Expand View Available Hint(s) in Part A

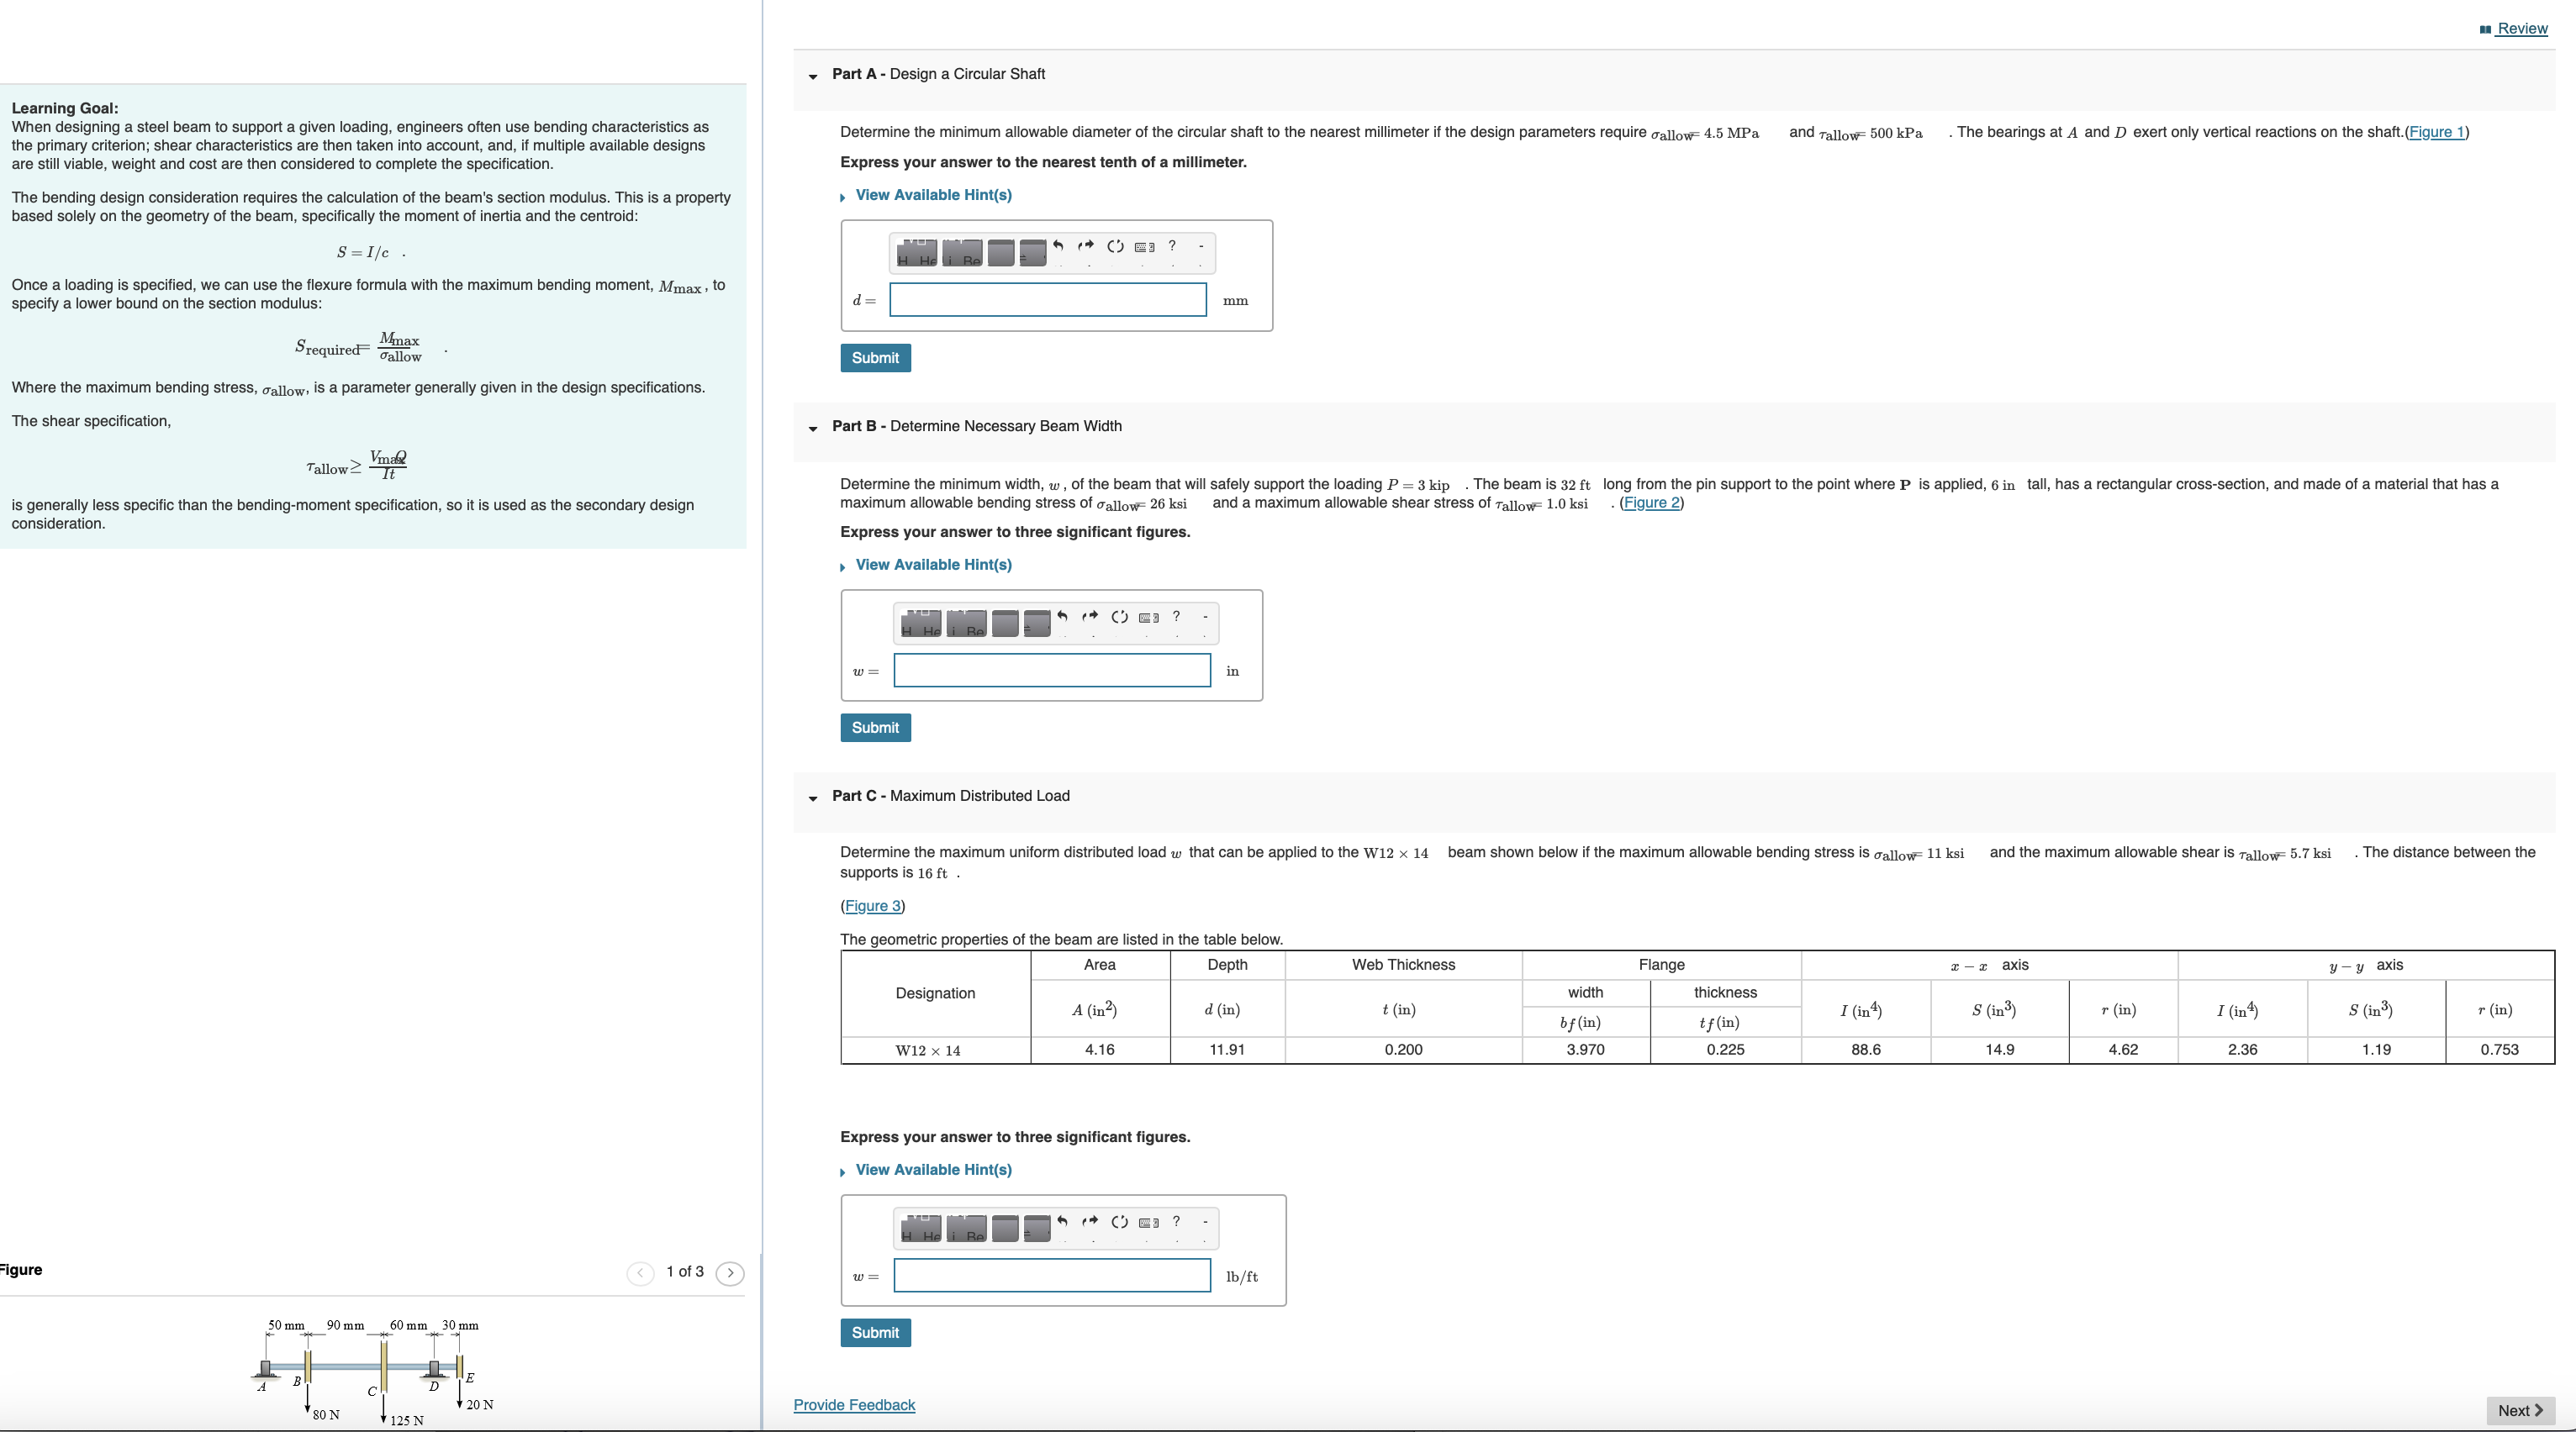coord(932,195)
